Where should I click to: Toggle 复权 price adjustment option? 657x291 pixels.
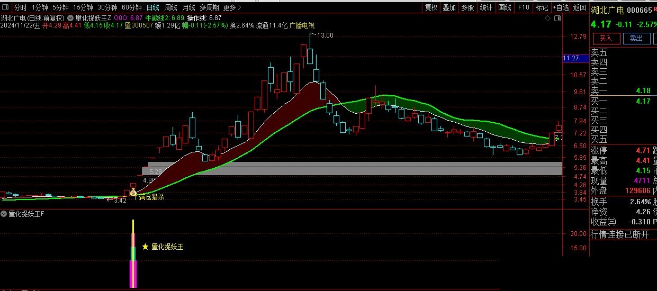pyautogui.click(x=431, y=7)
